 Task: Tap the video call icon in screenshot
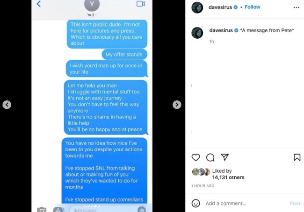click(141, 4)
